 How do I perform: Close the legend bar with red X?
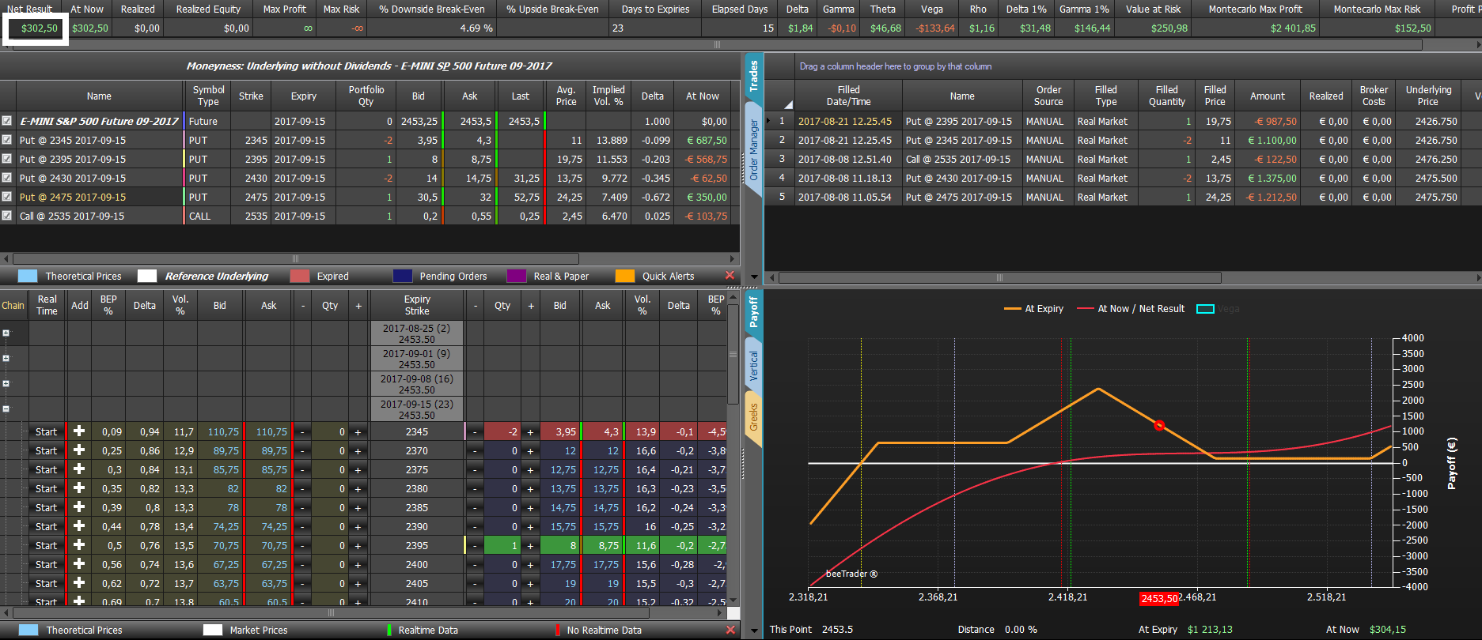tap(730, 276)
